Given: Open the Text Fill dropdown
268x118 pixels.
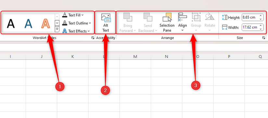Looking at the screenshot, I should coord(73,15).
